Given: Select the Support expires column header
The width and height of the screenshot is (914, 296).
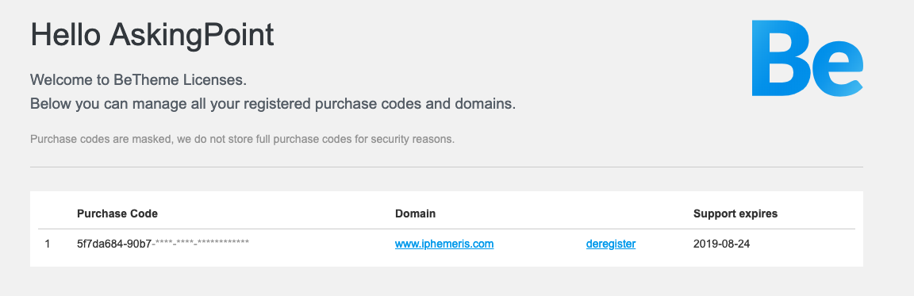Looking at the screenshot, I should (735, 213).
